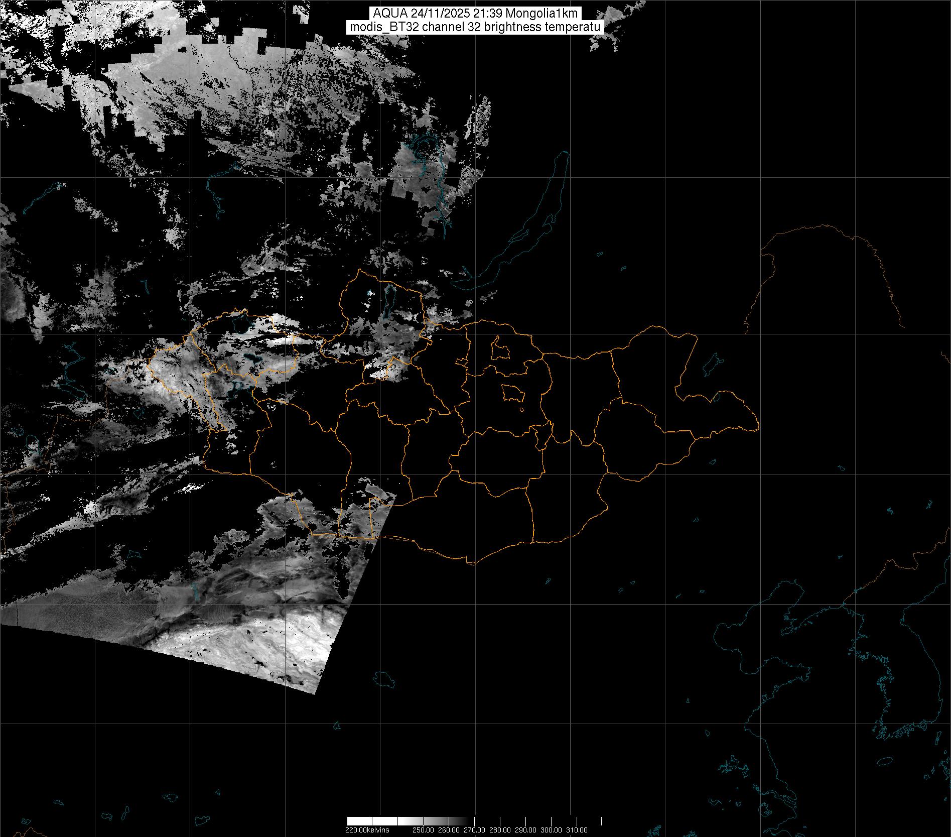Pick the 290.00 temperature label
The width and height of the screenshot is (951, 837).
[x=525, y=830]
